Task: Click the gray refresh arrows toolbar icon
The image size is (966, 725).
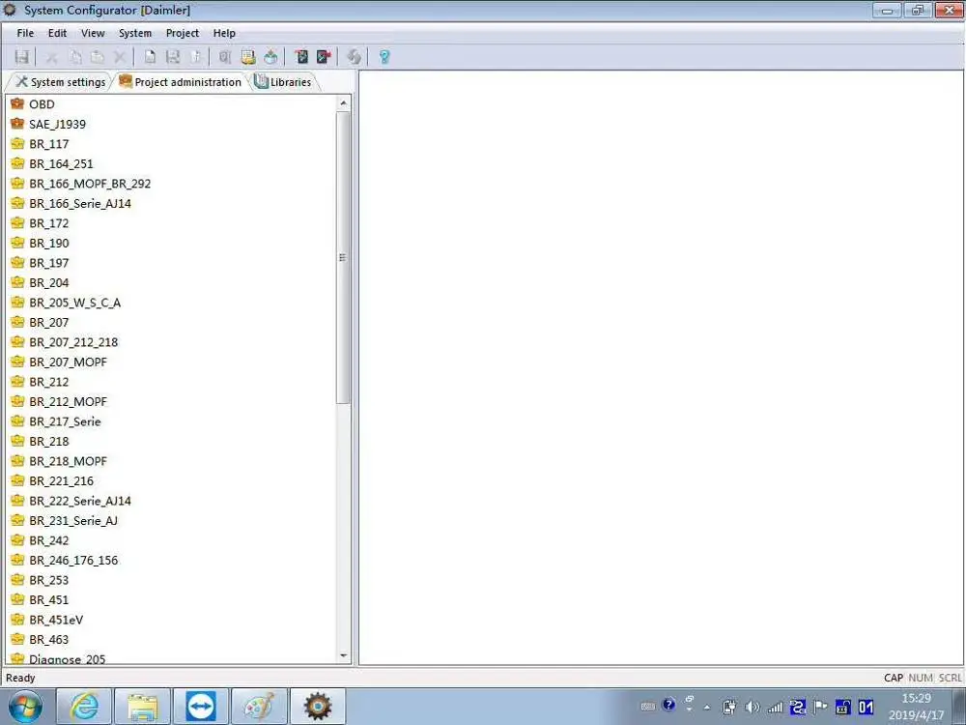Action: 354,57
